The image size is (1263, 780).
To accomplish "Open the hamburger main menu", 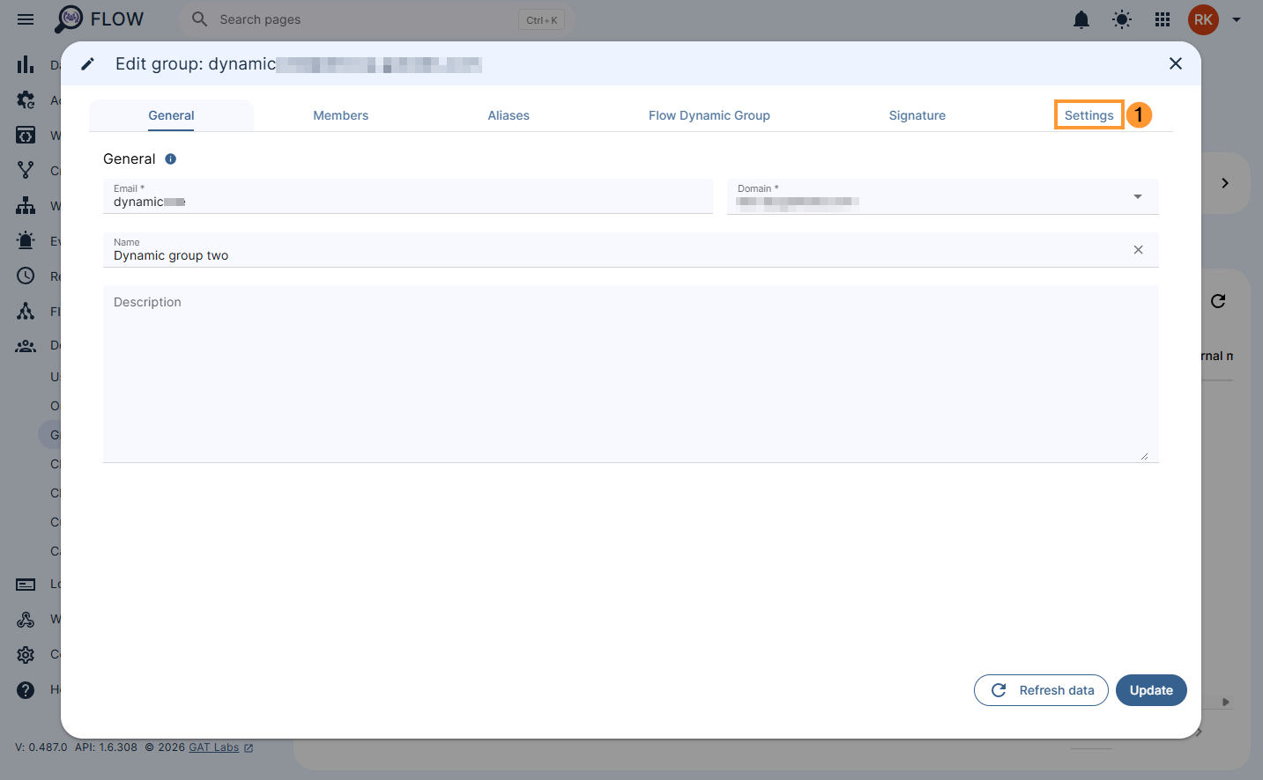I will tap(26, 19).
